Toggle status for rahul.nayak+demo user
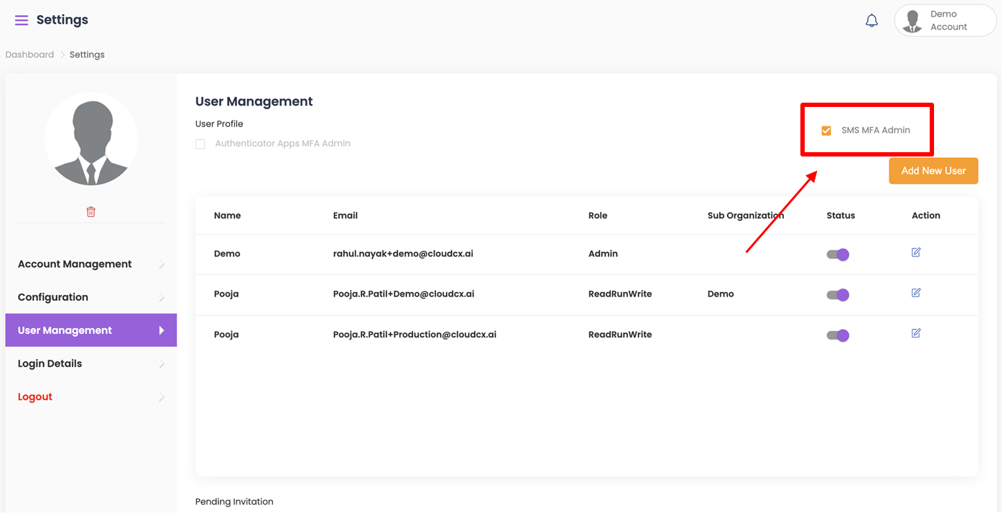Image resolution: width=1003 pixels, height=514 pixels. point(838,254)
